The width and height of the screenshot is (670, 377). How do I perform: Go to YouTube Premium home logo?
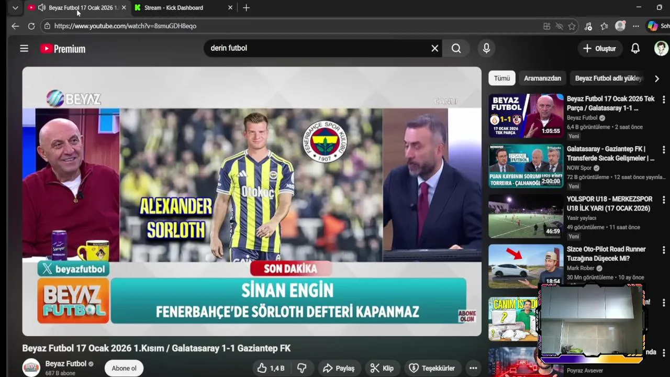(x=63, y=49)
